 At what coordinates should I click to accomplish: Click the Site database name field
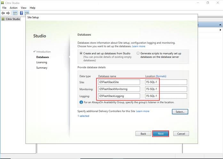click(x=119, y=82)
